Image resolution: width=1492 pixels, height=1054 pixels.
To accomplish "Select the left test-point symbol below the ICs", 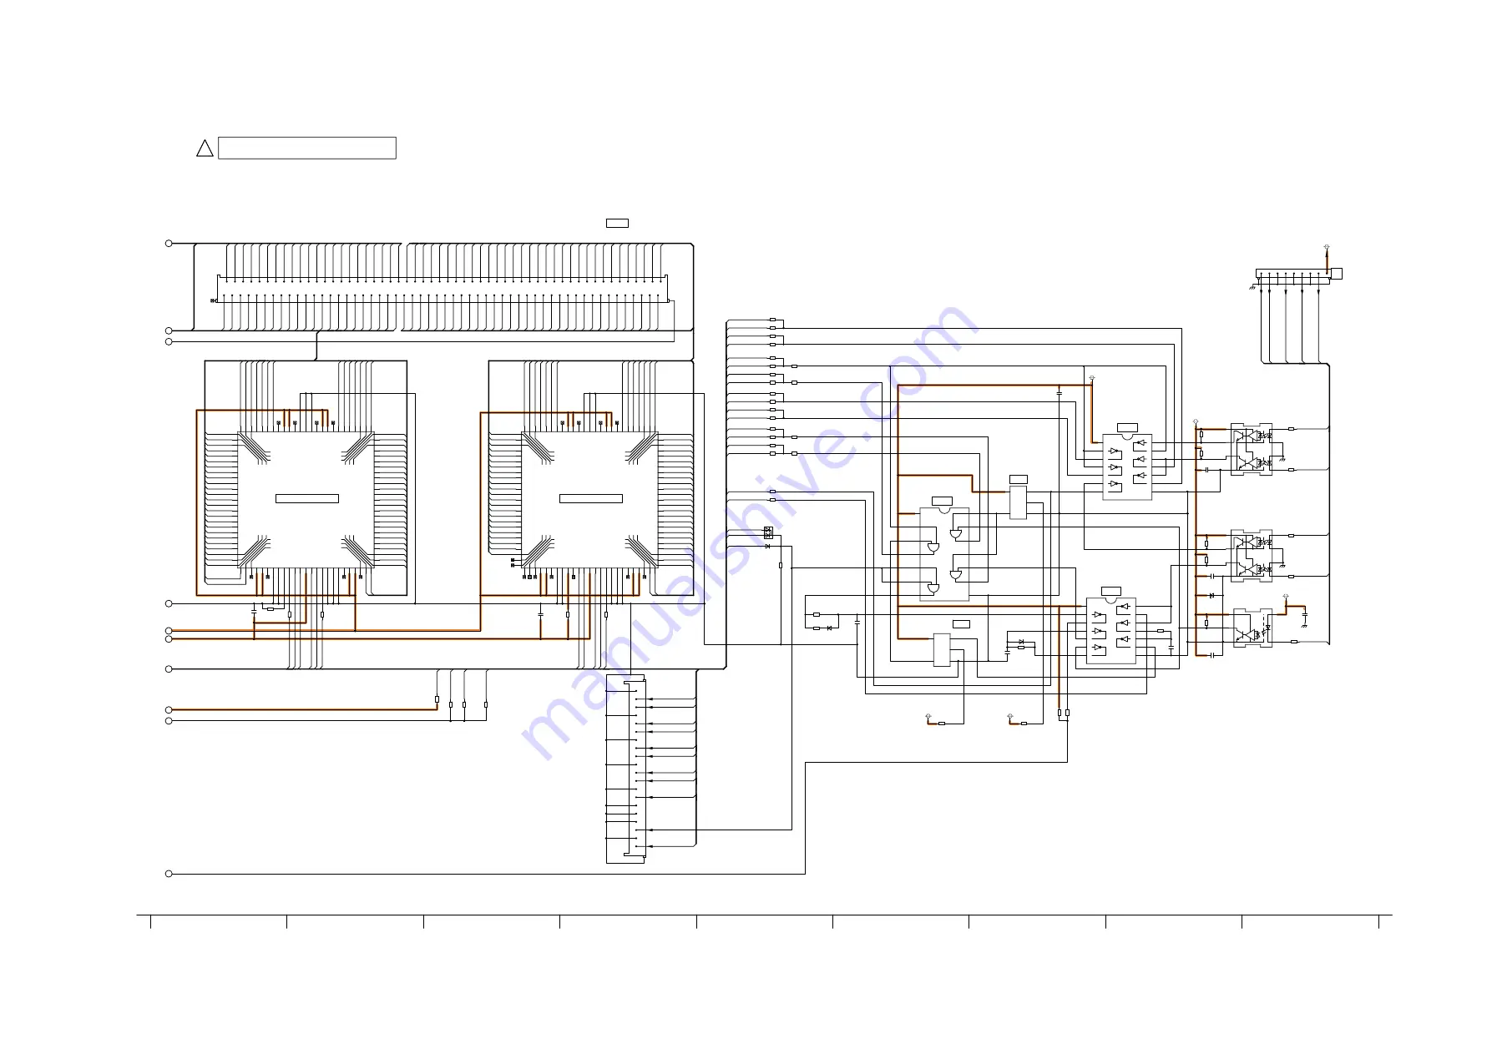I will [928, 716].
